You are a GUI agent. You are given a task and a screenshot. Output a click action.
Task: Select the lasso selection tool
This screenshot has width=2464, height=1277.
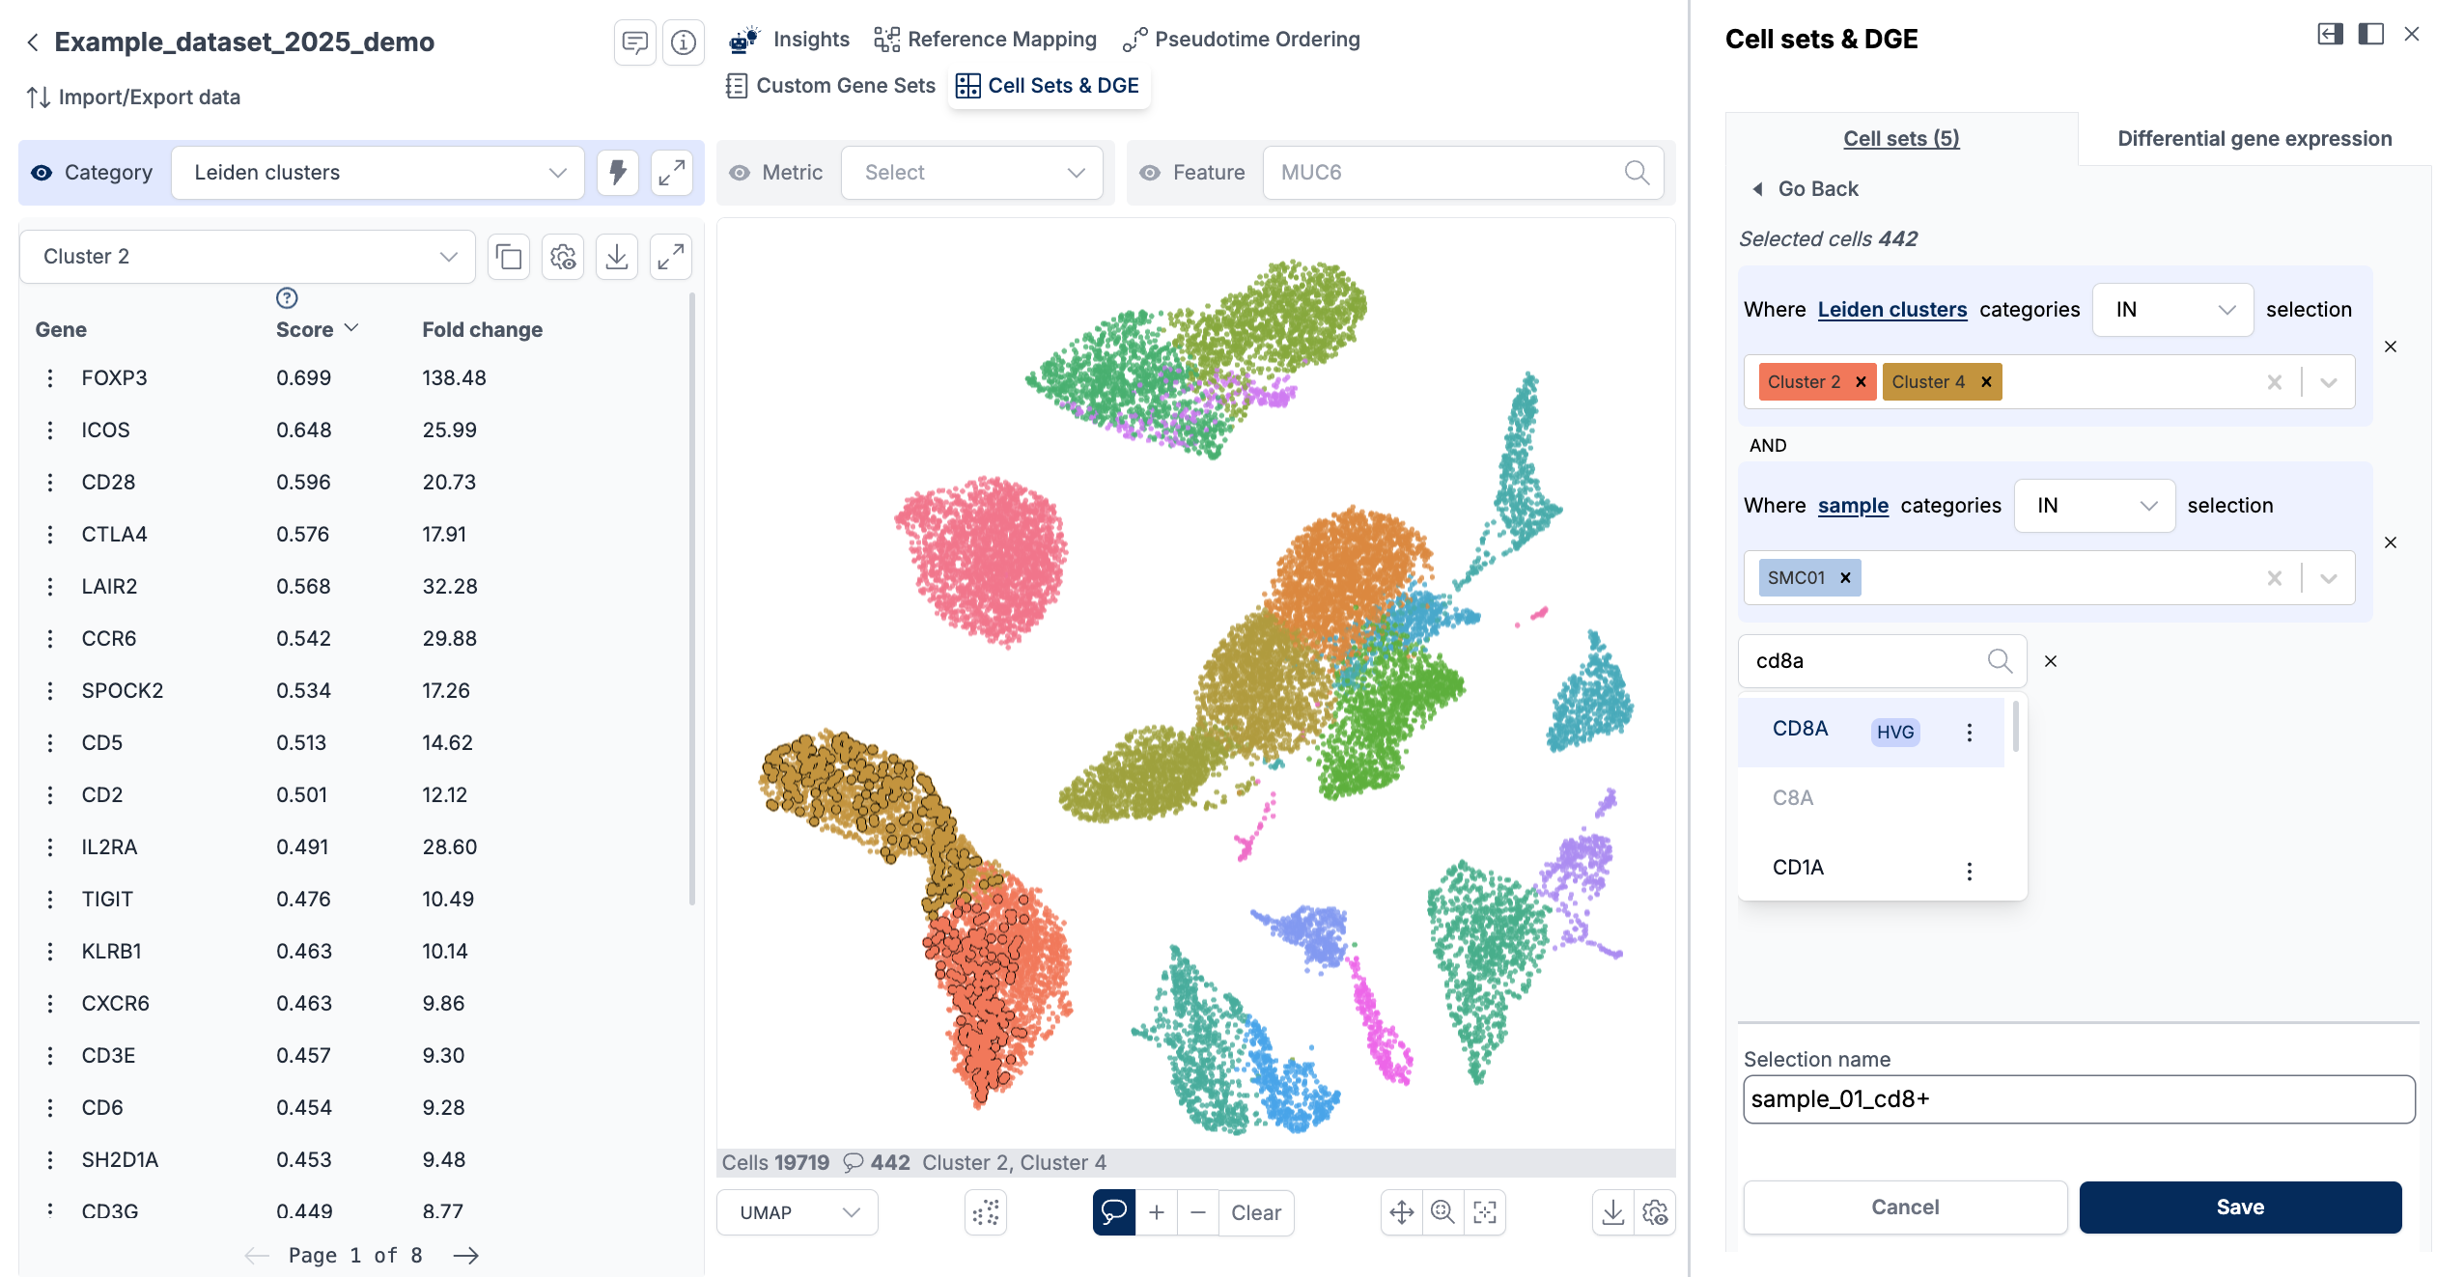pyautogui.click(x=1114, y=1212)
